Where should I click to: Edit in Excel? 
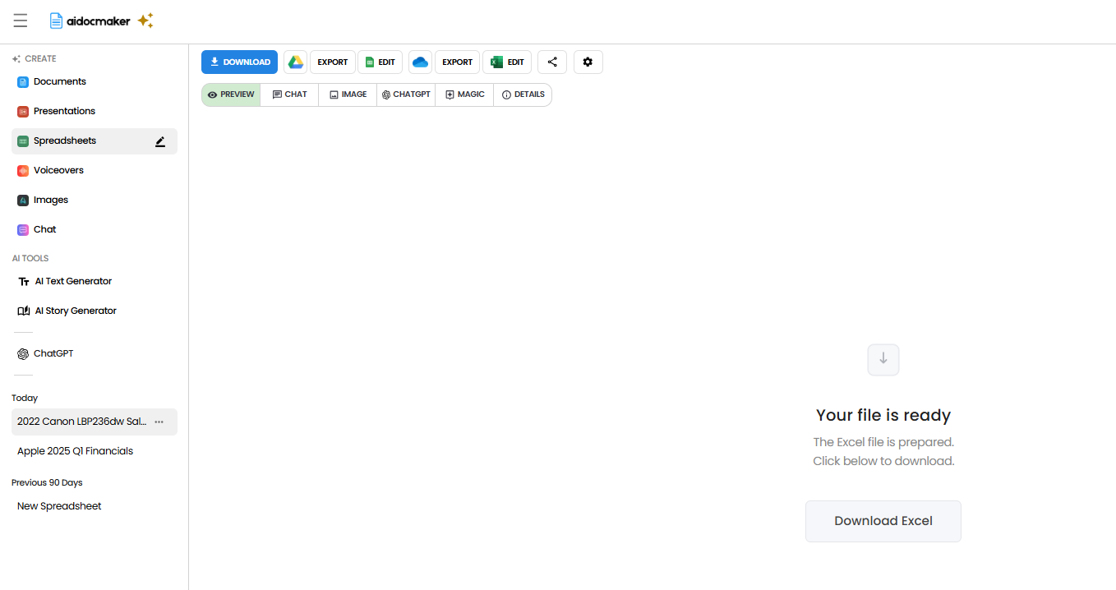click(507, 62)
